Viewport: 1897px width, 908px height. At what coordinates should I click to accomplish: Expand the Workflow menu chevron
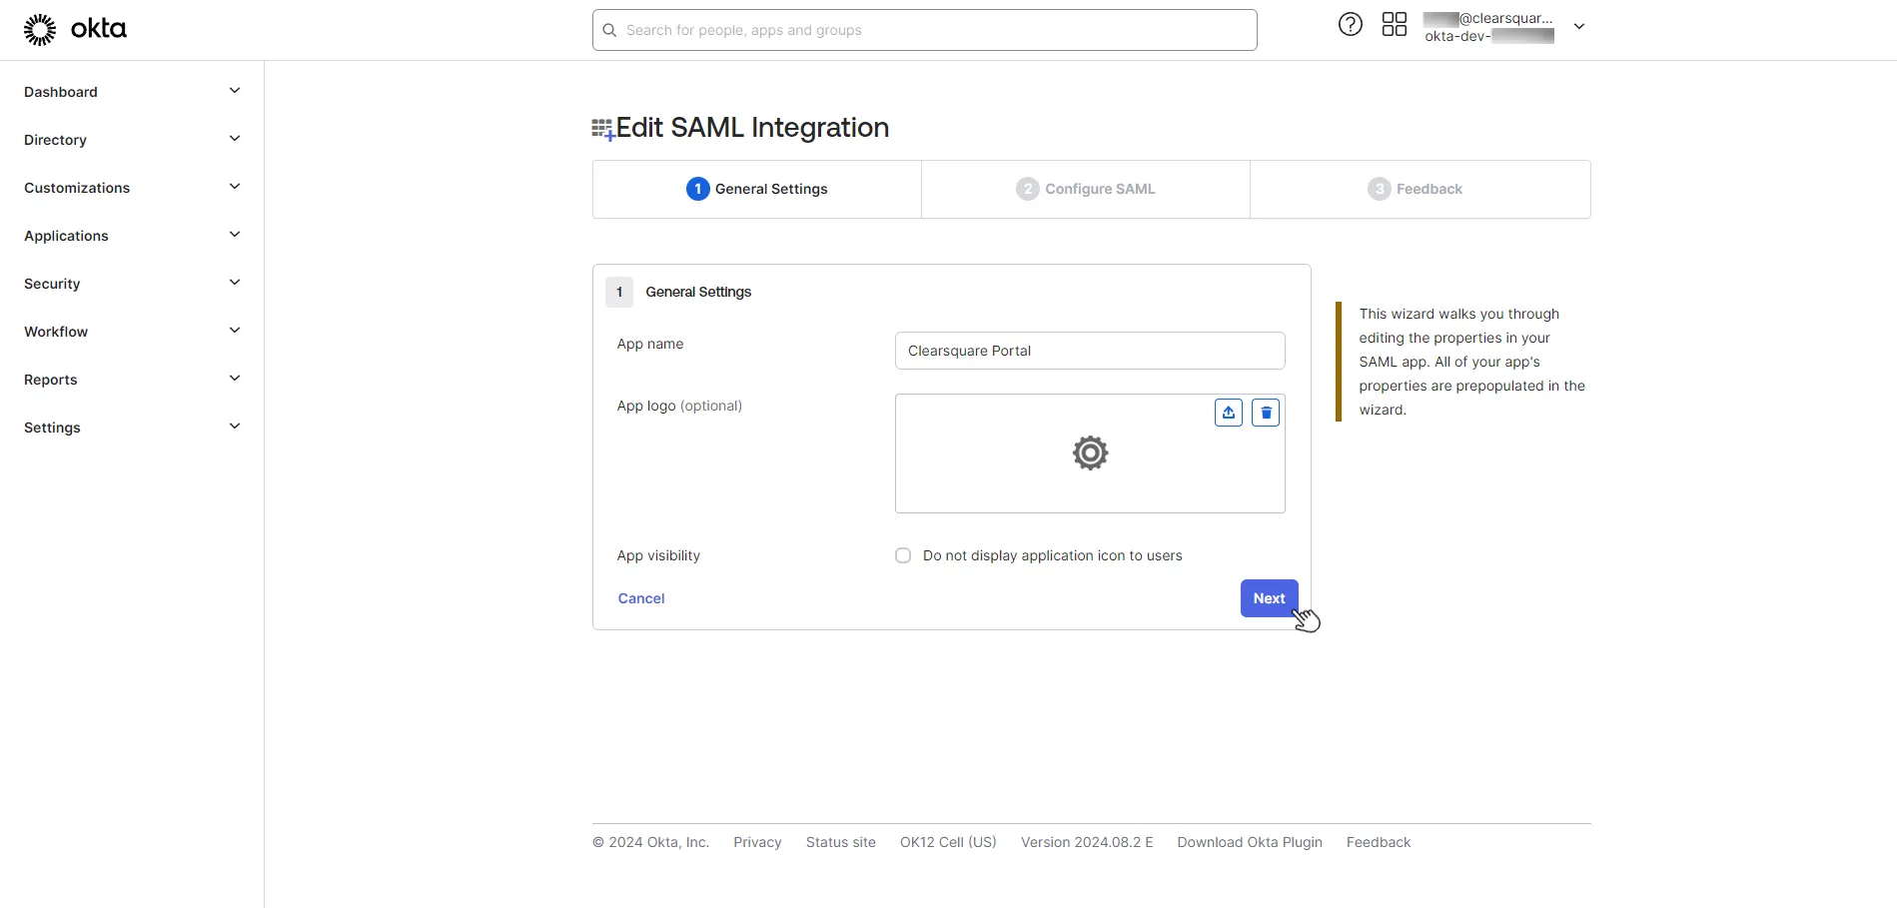coord(235,331)
